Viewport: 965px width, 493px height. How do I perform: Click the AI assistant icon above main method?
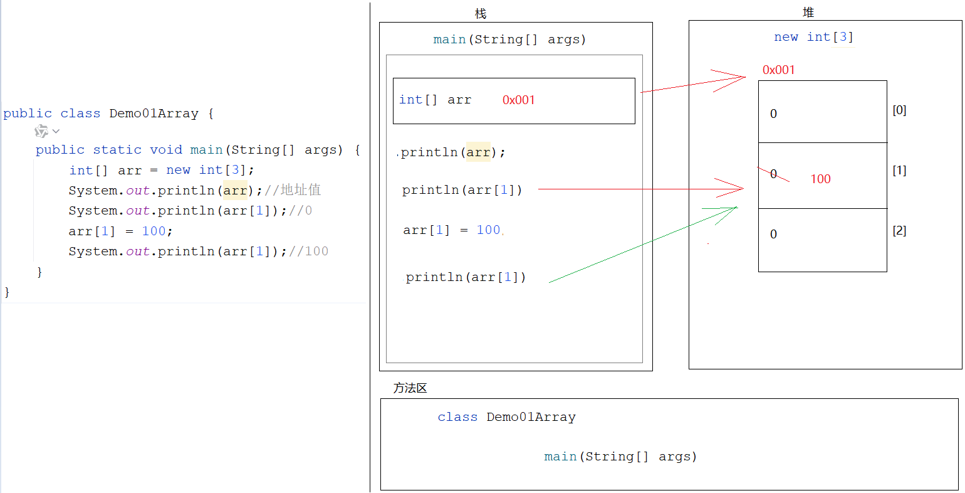[x=41, y=131]
